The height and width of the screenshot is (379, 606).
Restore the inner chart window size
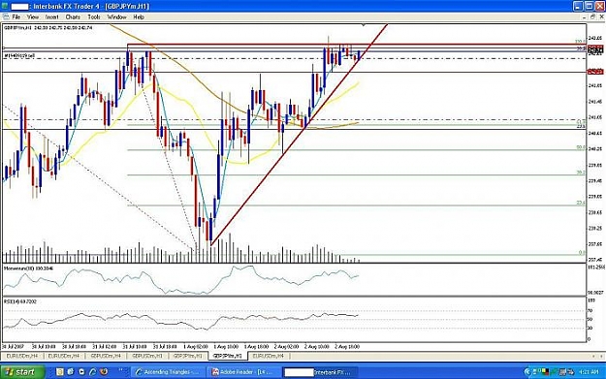tap(593, 17)
